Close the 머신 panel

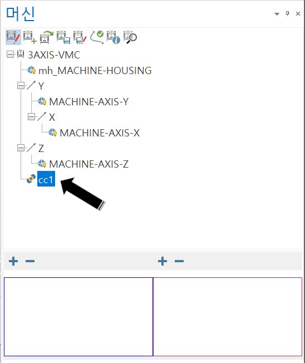coord(298,14)
